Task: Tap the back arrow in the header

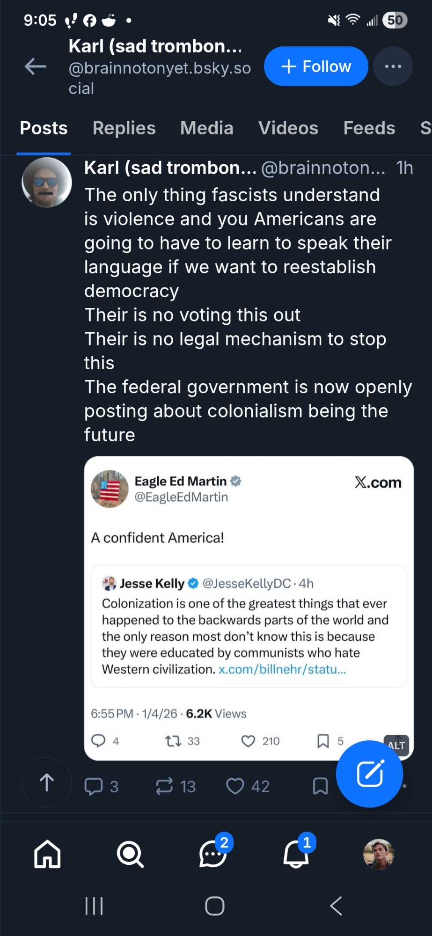Action: click(x=36, y=66)
